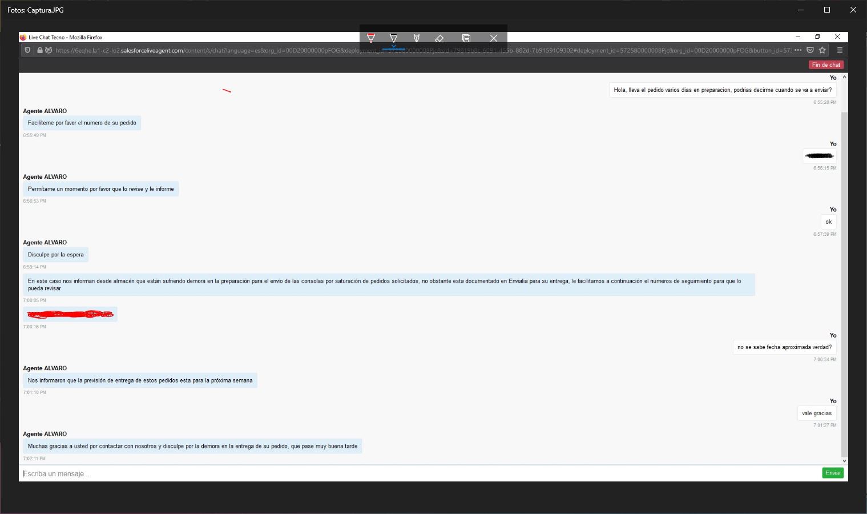The image size is (867, 514).
Task: Minimize the Firefox window
Action: (798, 37)
